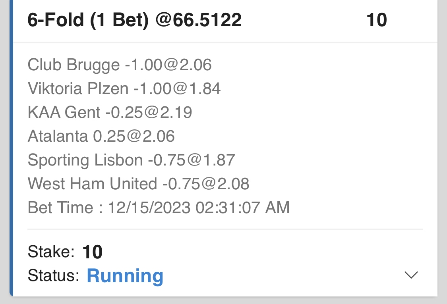Click the Status label text
The height and width of the screenshot is (304, 447).
53,275
